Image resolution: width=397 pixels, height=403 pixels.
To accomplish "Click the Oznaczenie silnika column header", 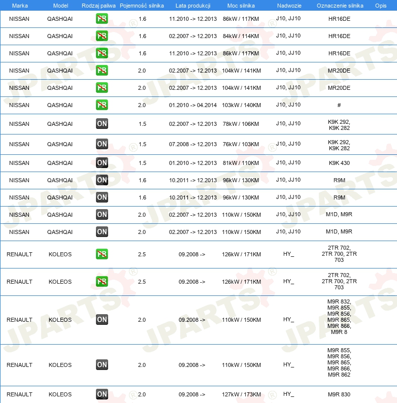I will (x=340, y=6).
